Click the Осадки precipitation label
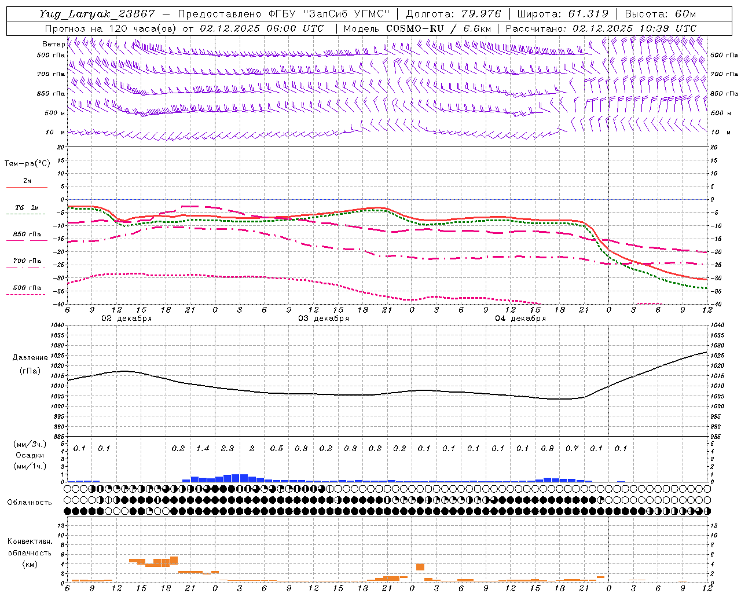Screen dimensions: 741x593 tap(30, 455)
